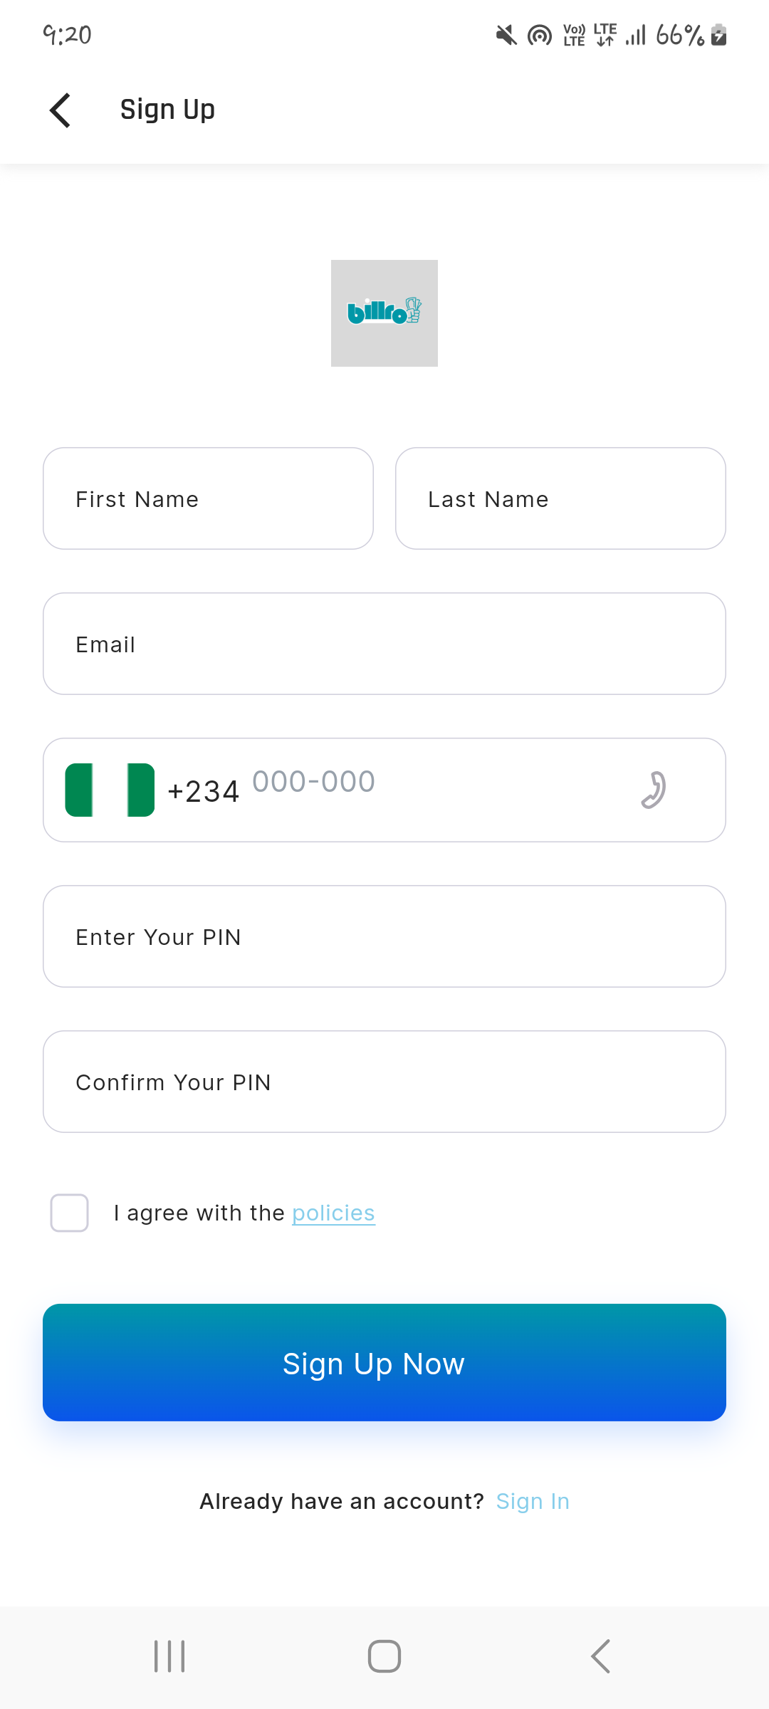Tap the muted sound status icon

(x=506, y=34)
